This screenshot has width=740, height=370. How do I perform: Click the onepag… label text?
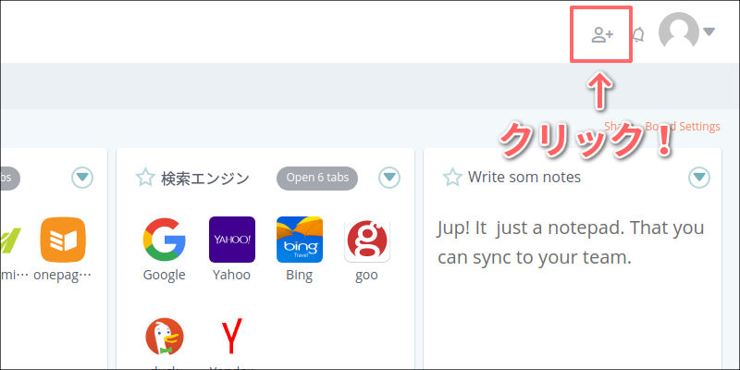pyautogui.click(x=62, y=275)
